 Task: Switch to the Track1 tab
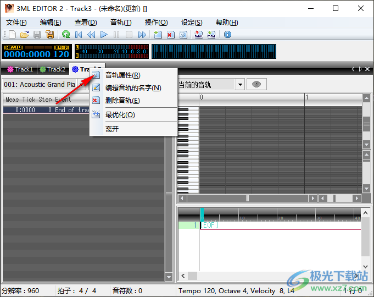tap(20, 69)
